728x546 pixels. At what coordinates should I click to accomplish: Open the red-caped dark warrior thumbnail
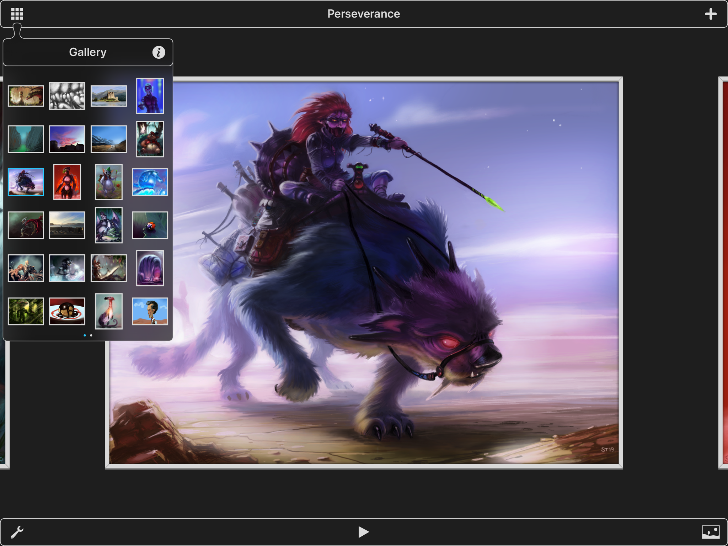coord(26,225)
